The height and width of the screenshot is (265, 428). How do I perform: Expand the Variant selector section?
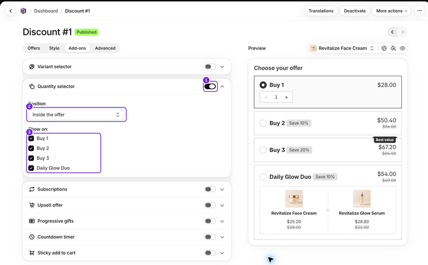222,67
